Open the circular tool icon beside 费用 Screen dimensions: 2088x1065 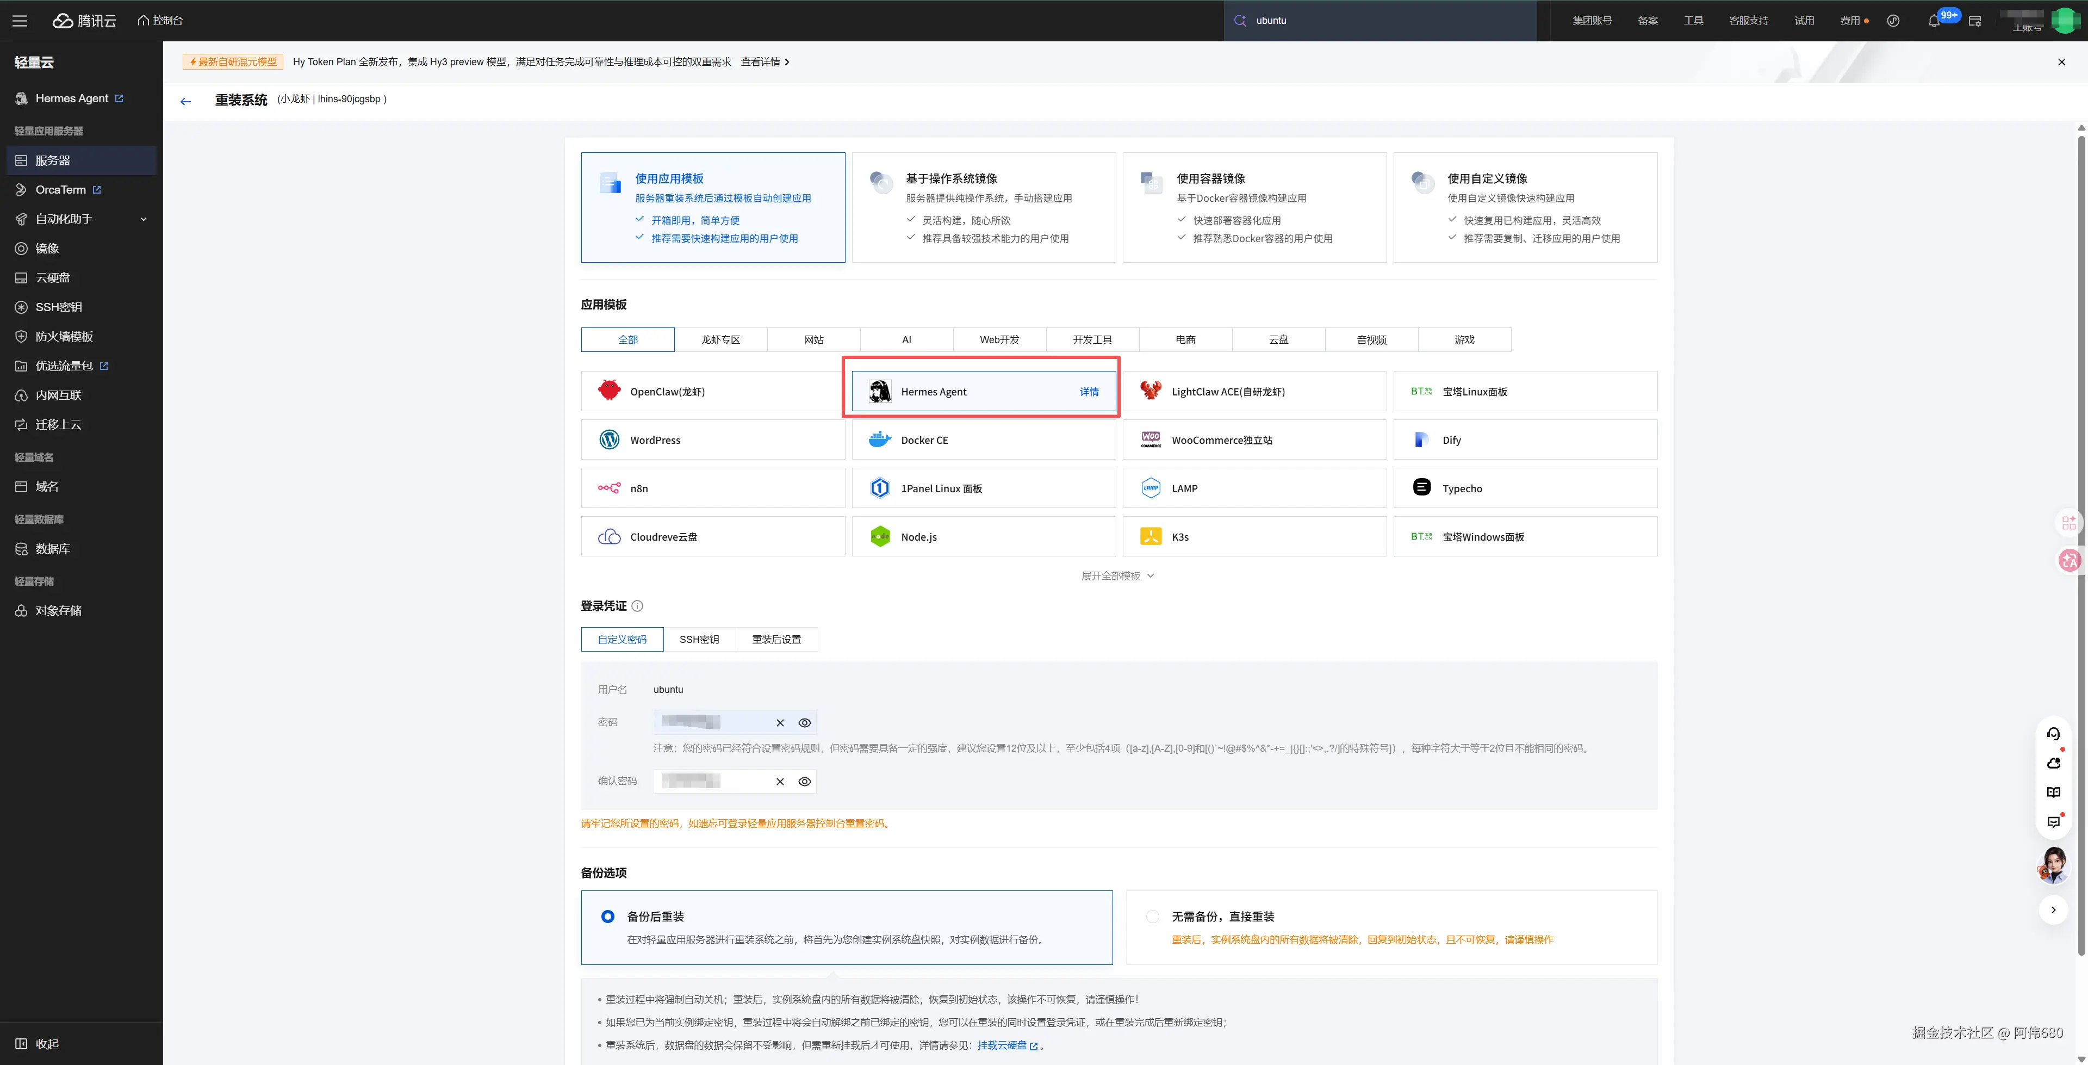1893,20
